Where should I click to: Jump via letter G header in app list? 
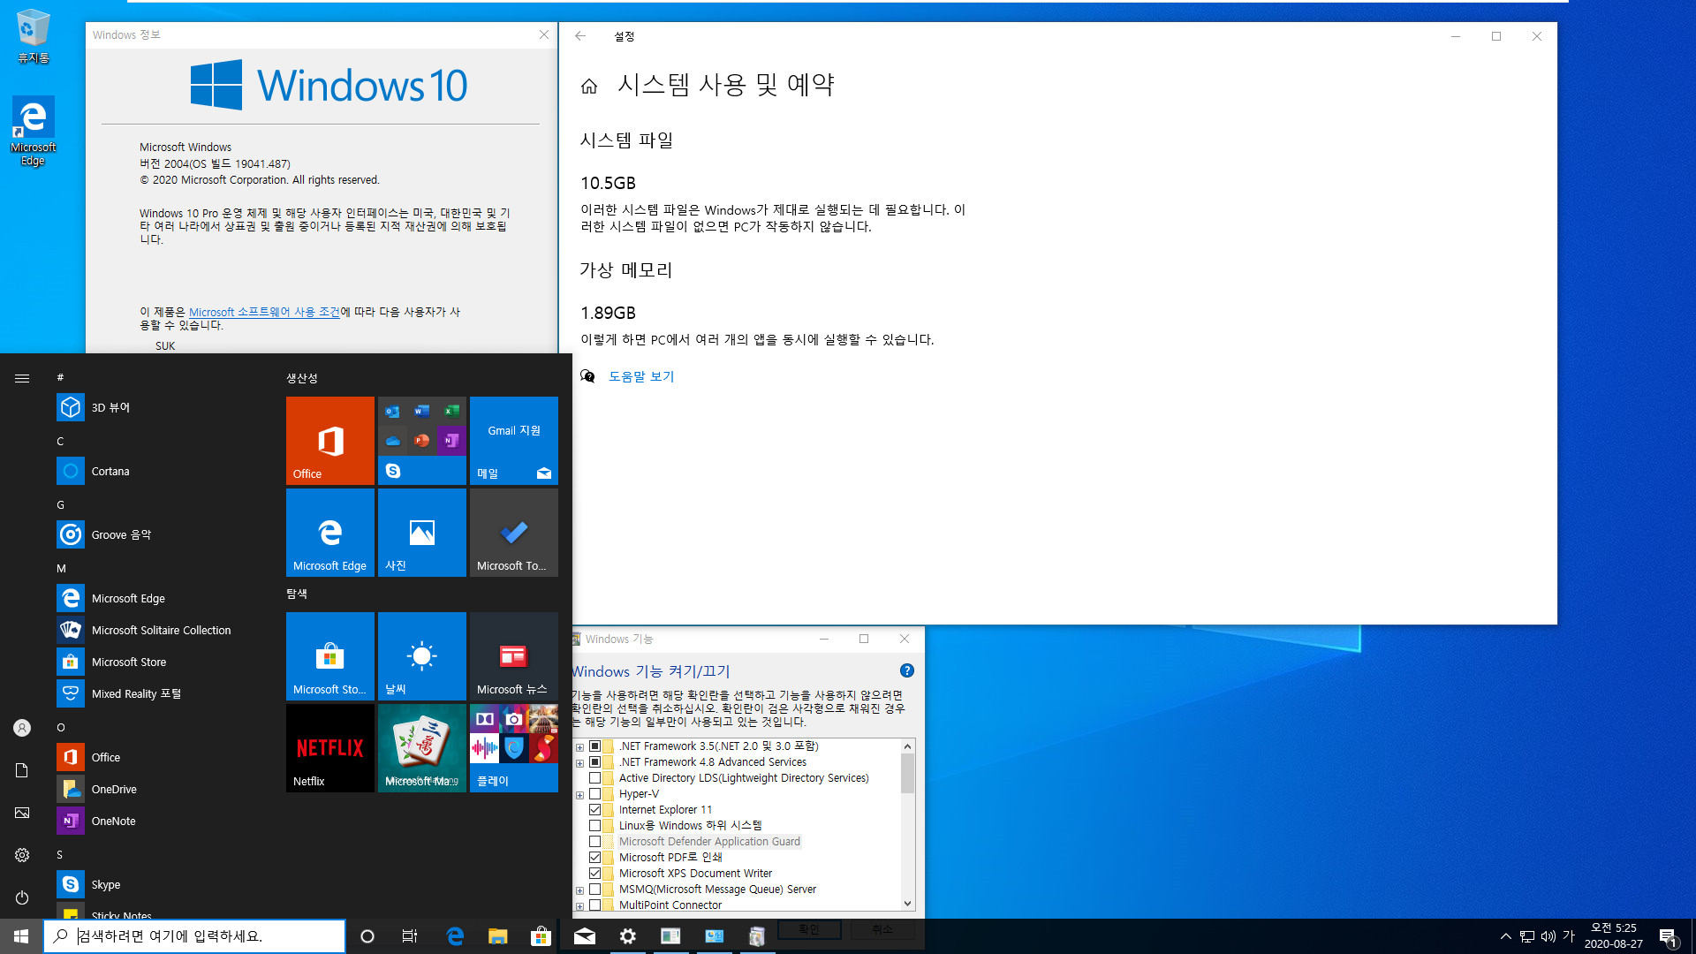point(61,504)
